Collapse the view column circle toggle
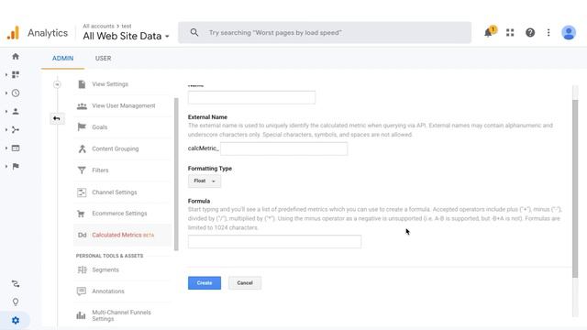This screenshot has width=587, height=330. point(57,84)
